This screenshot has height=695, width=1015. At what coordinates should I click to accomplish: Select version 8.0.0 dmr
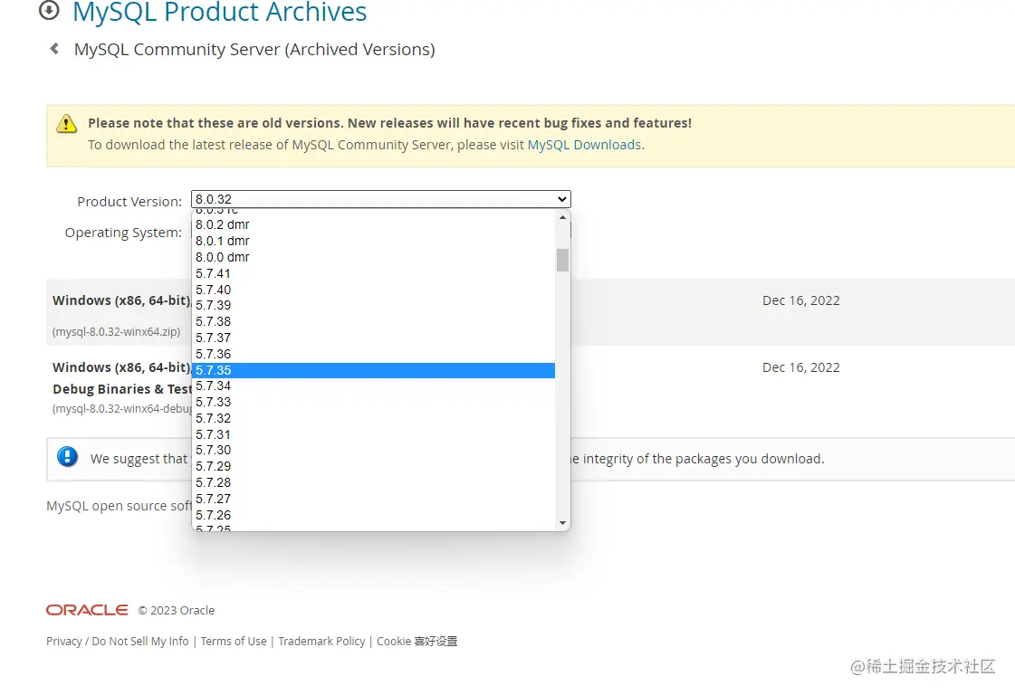click(x=374, y=257)
